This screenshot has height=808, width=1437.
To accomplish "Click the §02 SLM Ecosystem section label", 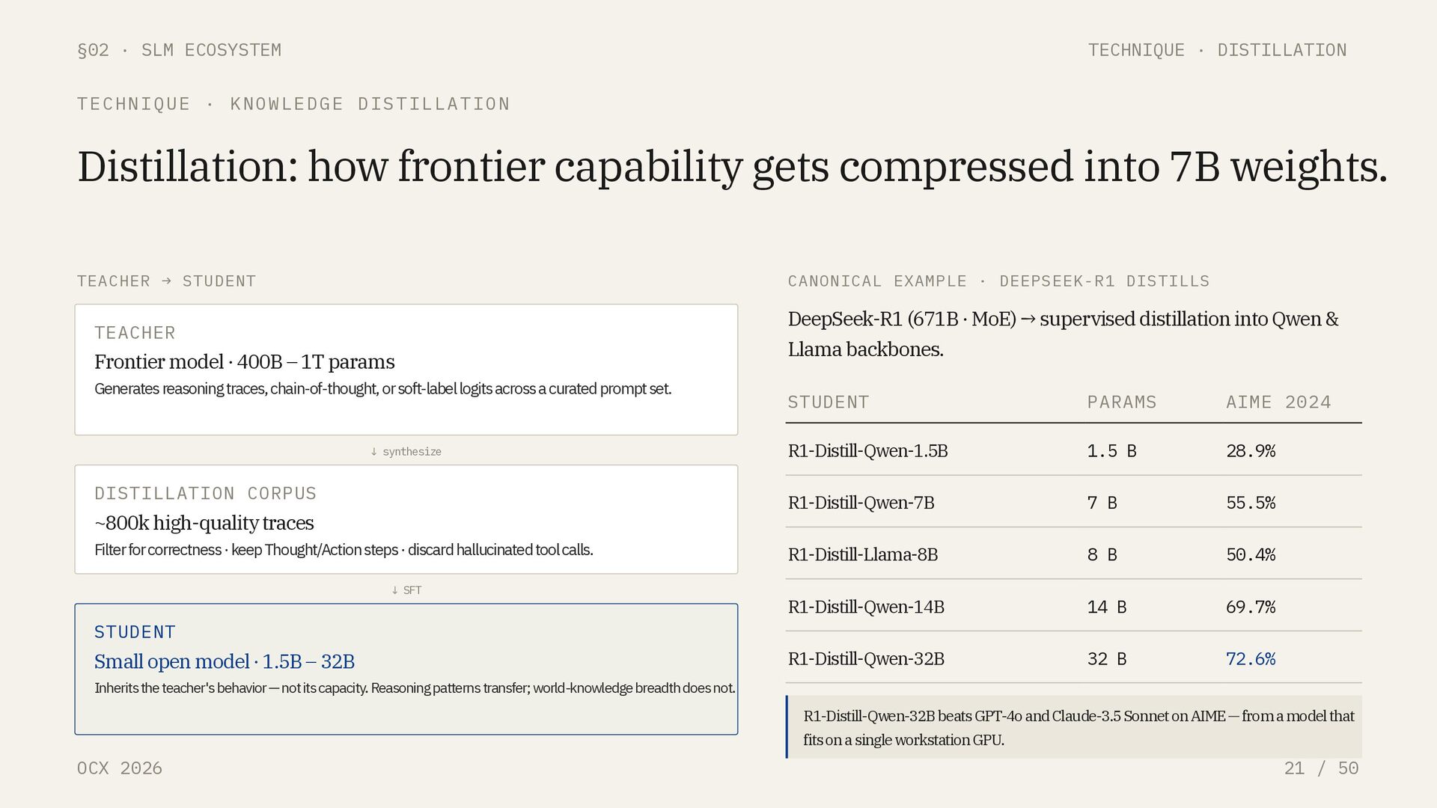I will (x=180, y=50).
